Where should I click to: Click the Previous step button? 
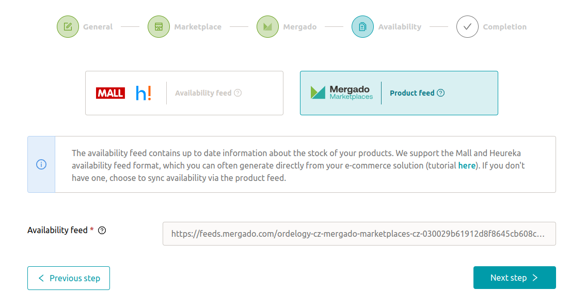pos(68,278)
